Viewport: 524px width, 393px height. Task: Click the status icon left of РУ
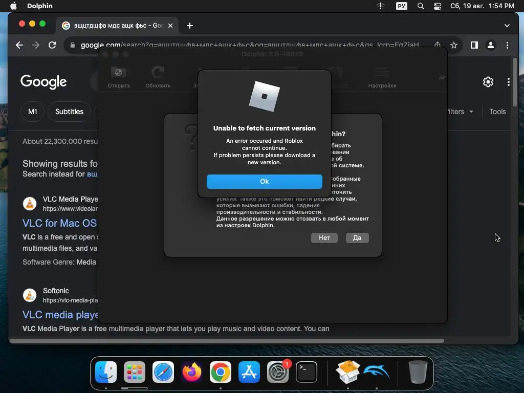tap(380, 6)
